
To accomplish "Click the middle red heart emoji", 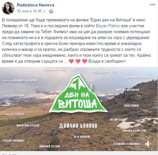I will point(78,61).
